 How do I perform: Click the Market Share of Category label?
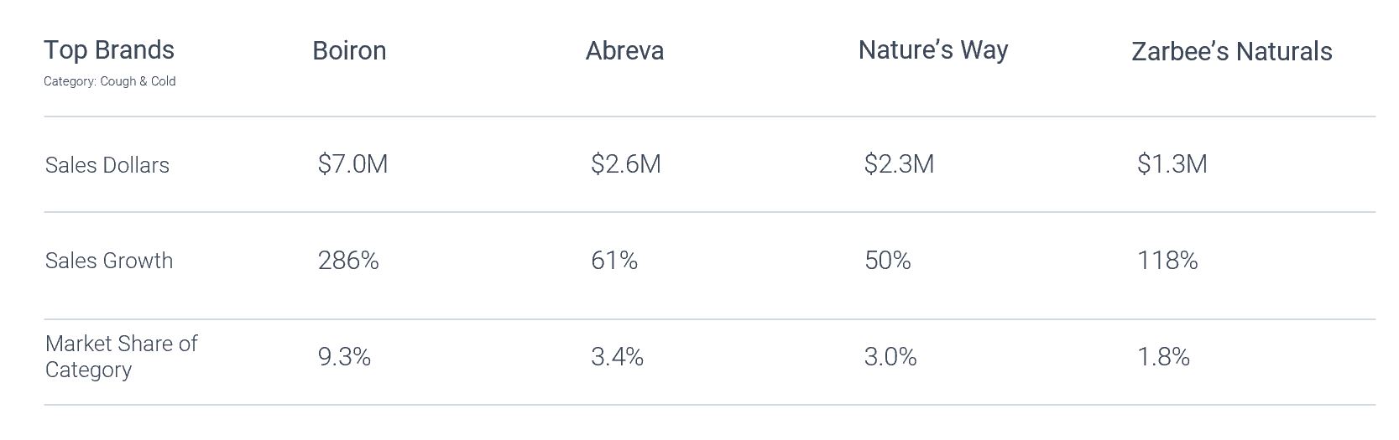[x=122, y=356]
